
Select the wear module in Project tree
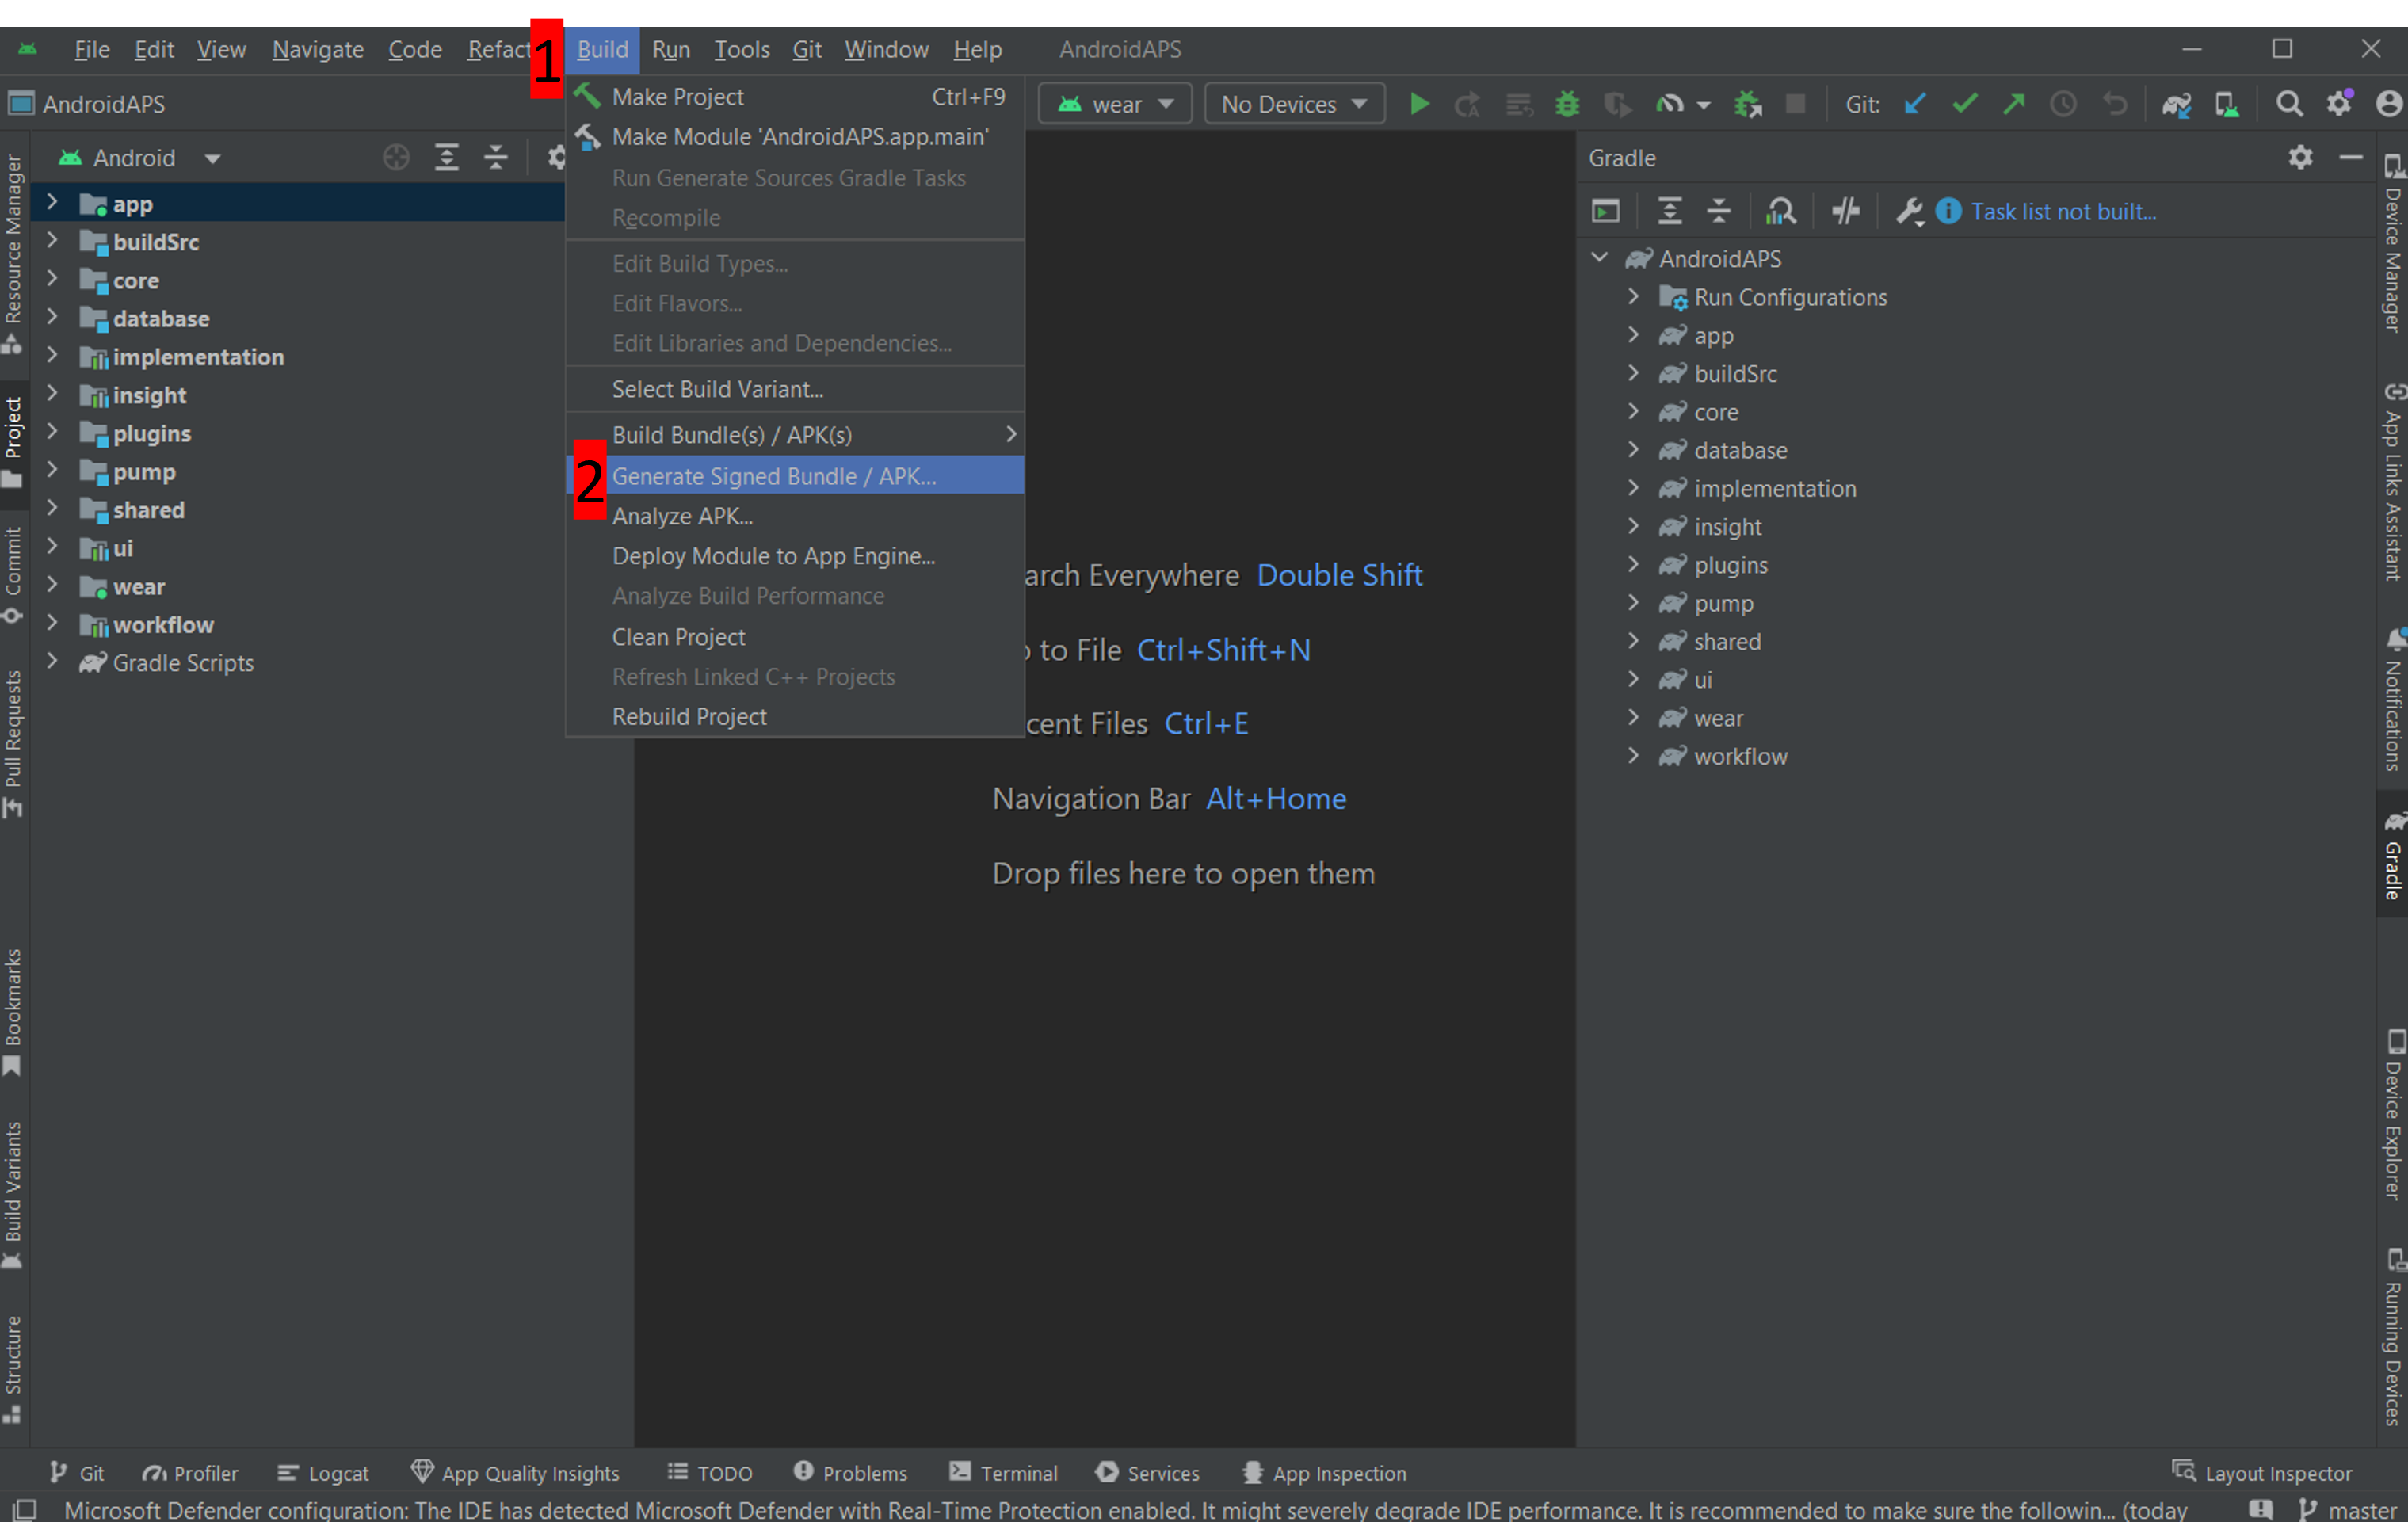(x=138, y=586)
